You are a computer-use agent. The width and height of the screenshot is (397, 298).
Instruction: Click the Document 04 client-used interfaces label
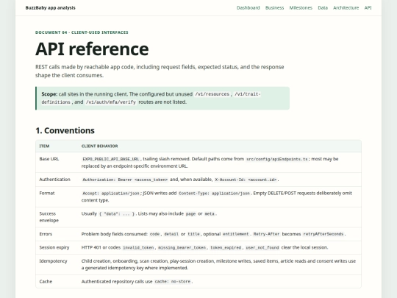tap(82, 32)
